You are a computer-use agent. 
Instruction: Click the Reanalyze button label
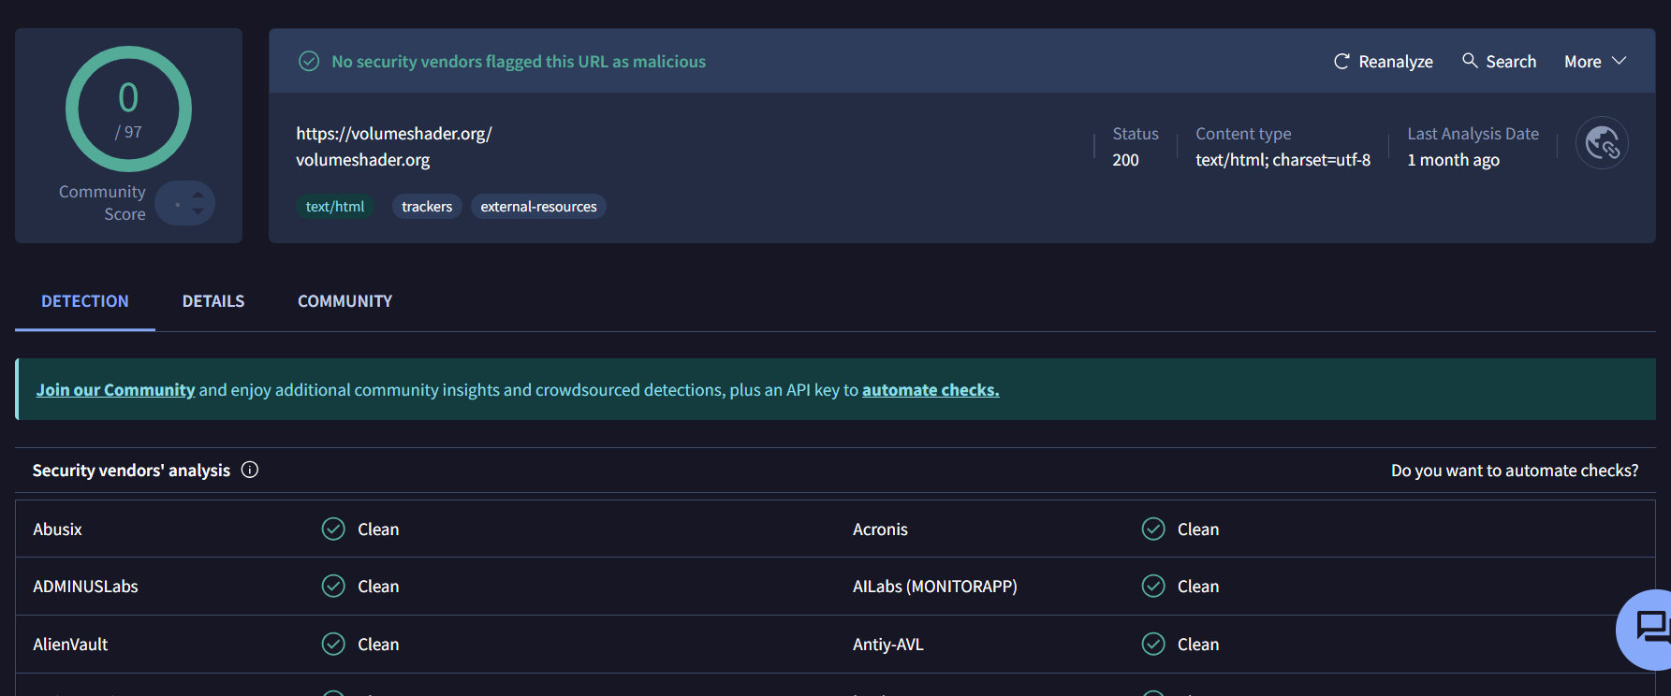(1396, 62)
